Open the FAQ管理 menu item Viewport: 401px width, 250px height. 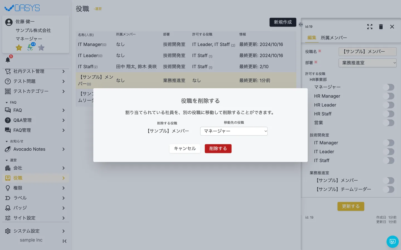click(36, 130)
